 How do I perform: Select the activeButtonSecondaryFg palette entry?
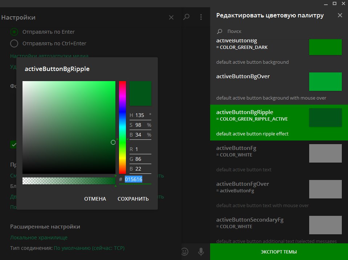click(279, 228)
